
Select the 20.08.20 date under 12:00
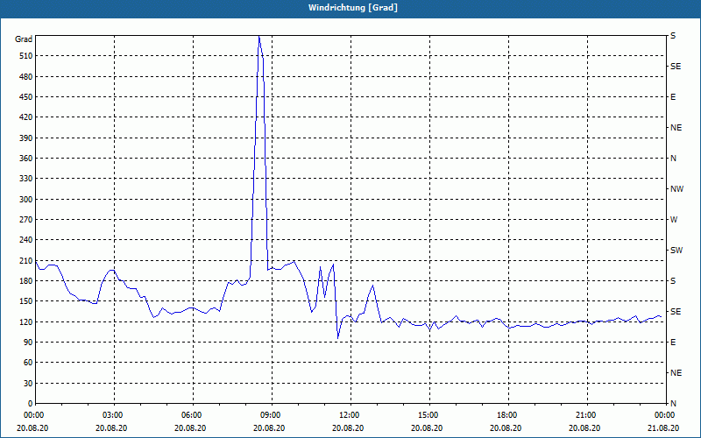pos(348,427)
